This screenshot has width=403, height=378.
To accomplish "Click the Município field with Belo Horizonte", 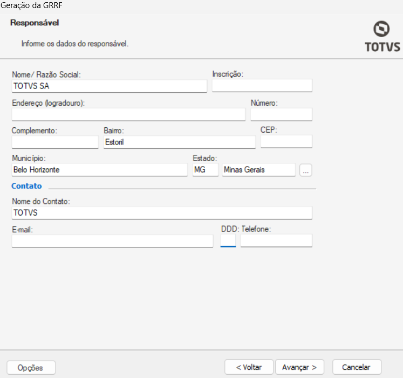I will pyautogui.click(x=99, y=170).
